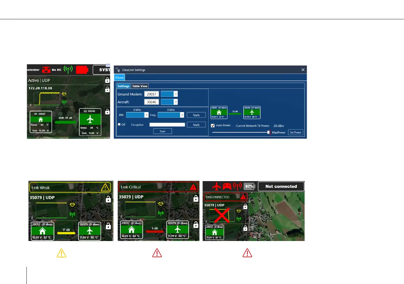The width and height of the screenshot is (404, 284).
Task: Click airplane icon of 30246 (37 dbm) card
Action: coord(252,112)
